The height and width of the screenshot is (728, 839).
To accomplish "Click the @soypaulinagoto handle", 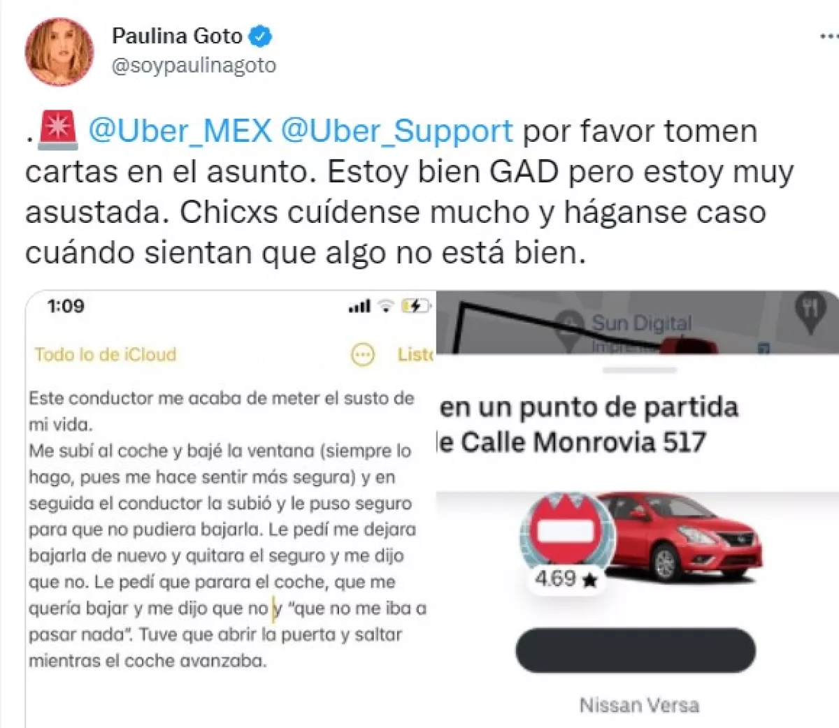I will click(x=194, y=66).
